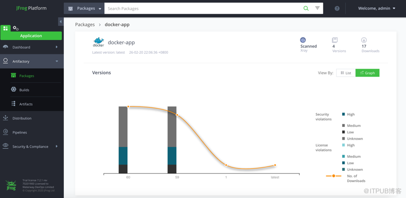Click the Downloads count icon
Screen dimensions: 406x198
click(x=364, y=40)
